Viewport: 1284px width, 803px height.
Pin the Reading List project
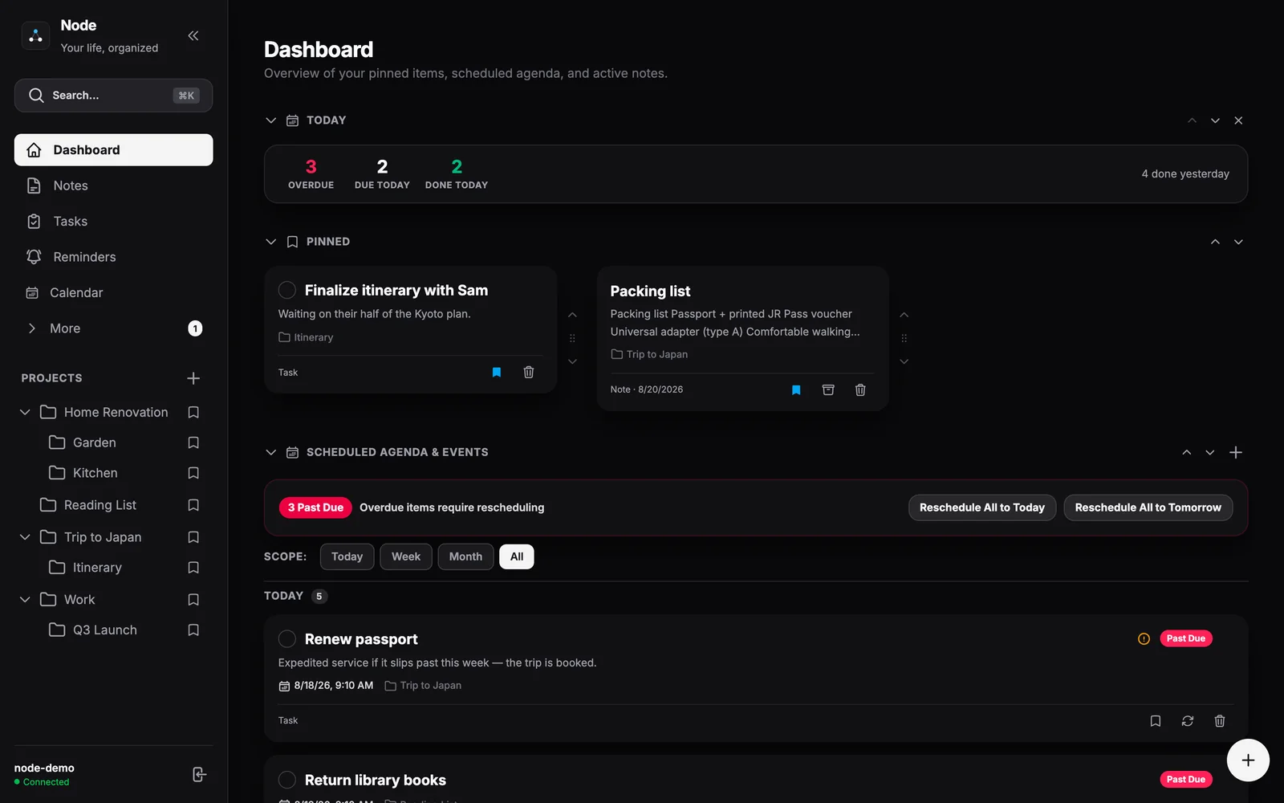pos(193,505)
